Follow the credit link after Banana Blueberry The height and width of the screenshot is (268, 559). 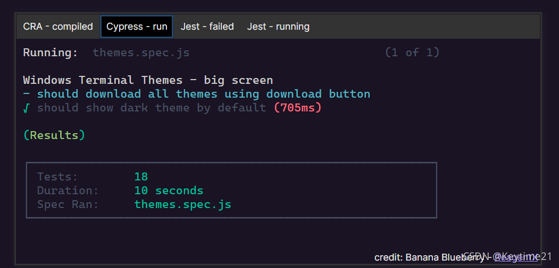point(516,257)
